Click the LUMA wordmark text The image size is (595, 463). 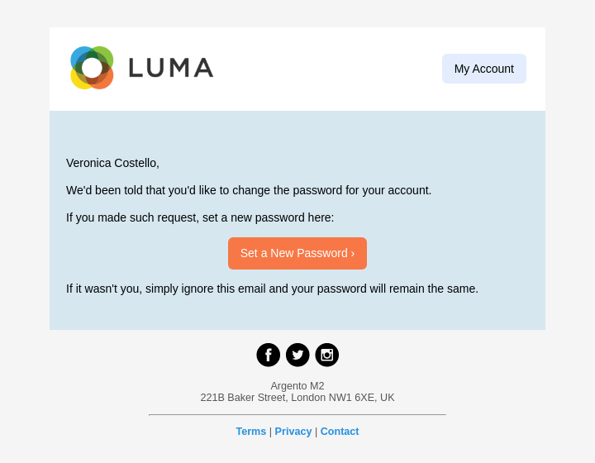click(x=171, y=68)
